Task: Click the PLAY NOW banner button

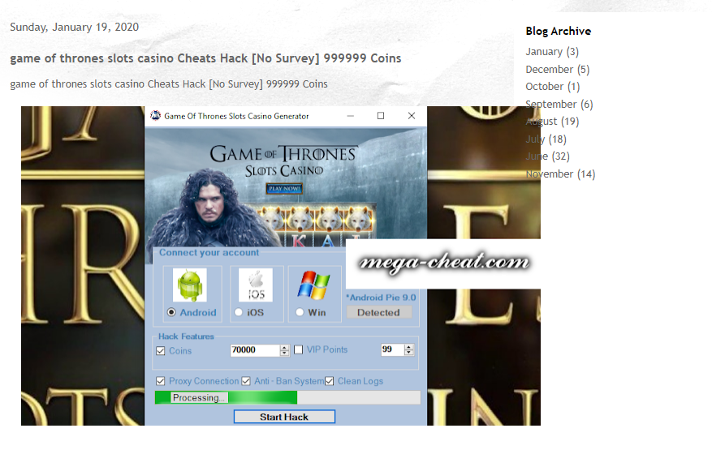Action: [x=284, y=189]
